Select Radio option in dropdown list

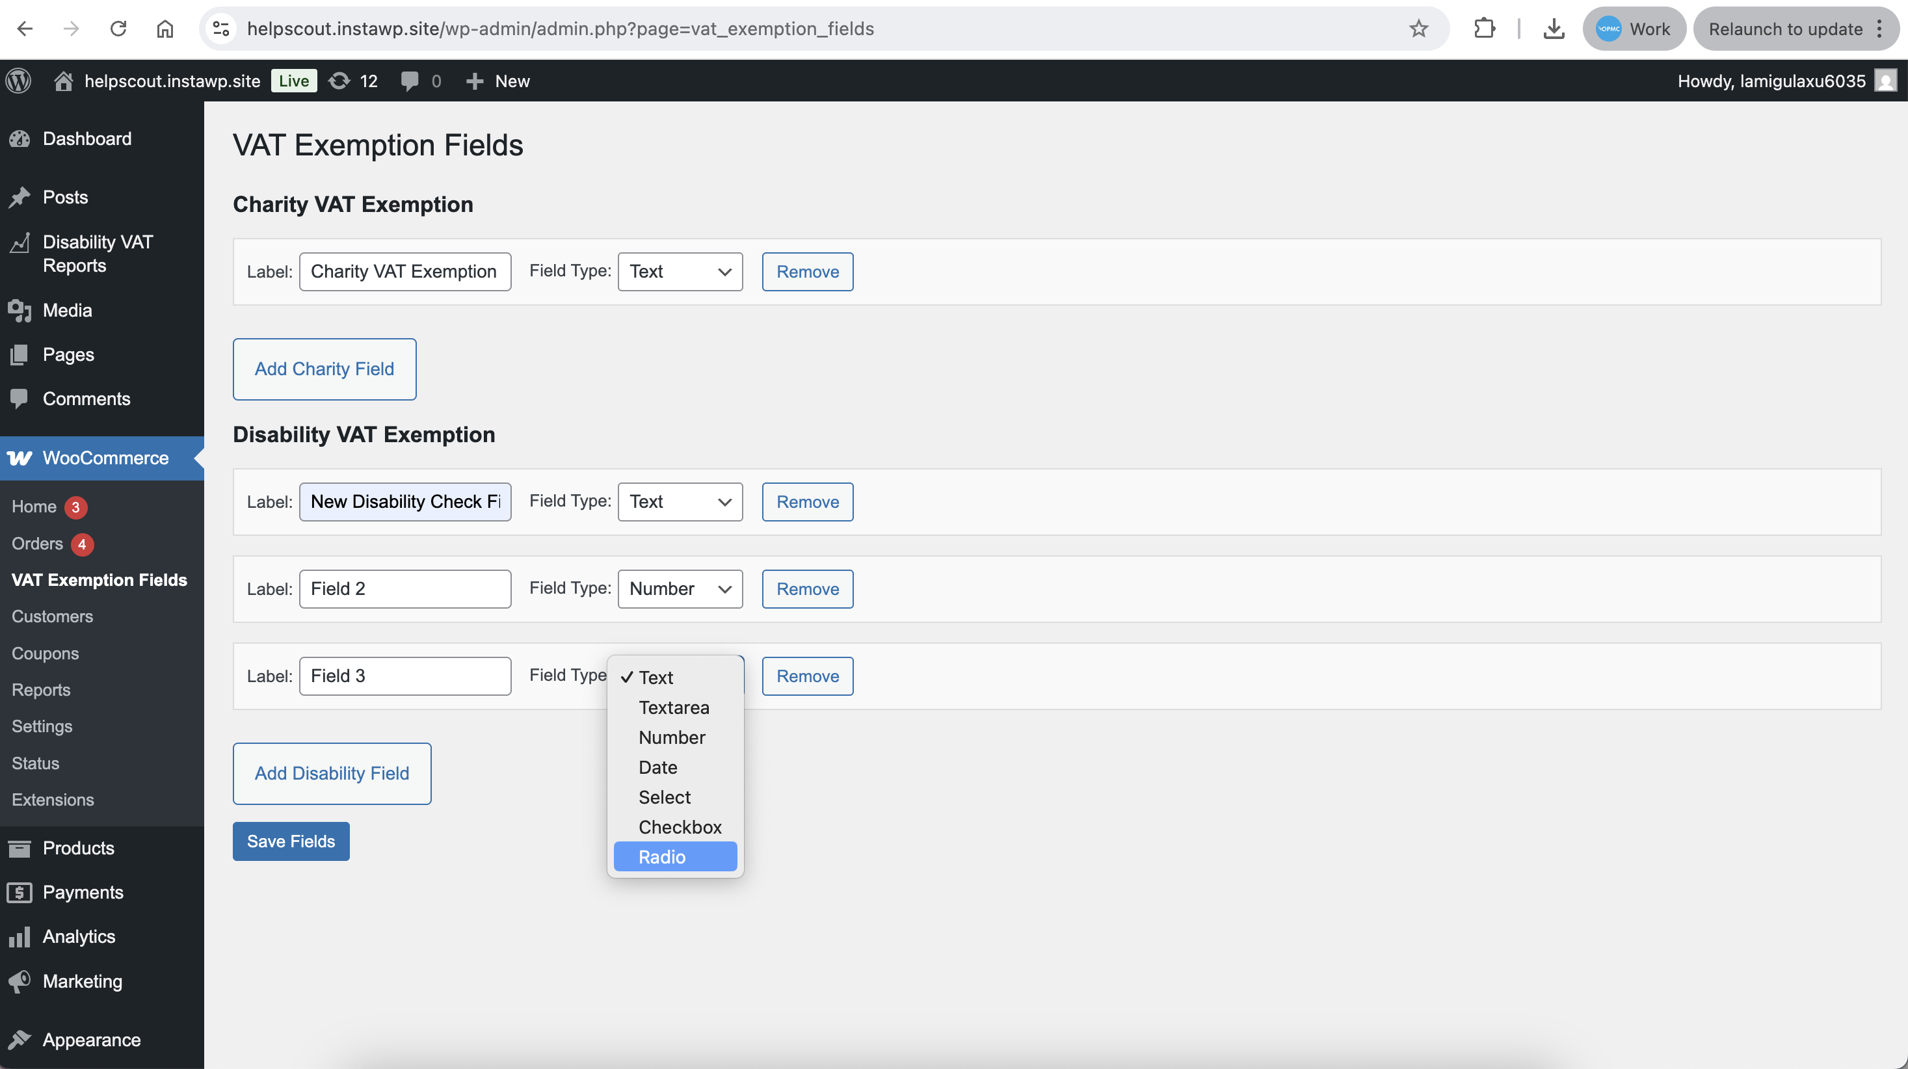pyautogui.click(x=661, y=856)
